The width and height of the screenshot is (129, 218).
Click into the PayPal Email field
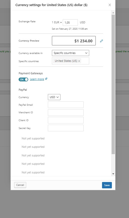point(66,105)
